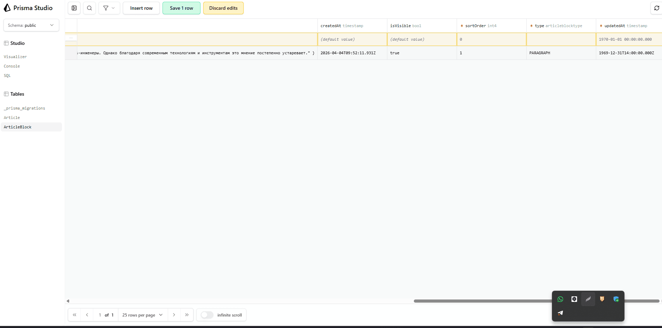This screenshot has width=662, height=328.
Task: Enable infinite scroll
Action: coord(207,315)
